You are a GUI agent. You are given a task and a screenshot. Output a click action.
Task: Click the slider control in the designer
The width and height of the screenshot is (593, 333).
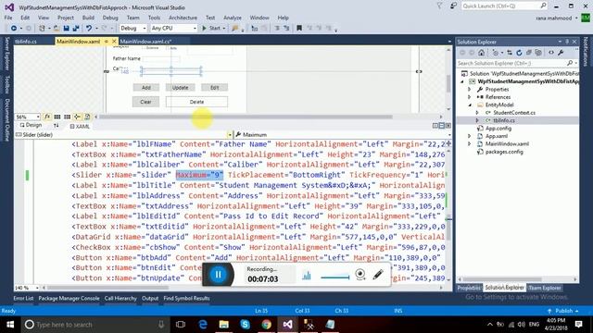(170, 71)
